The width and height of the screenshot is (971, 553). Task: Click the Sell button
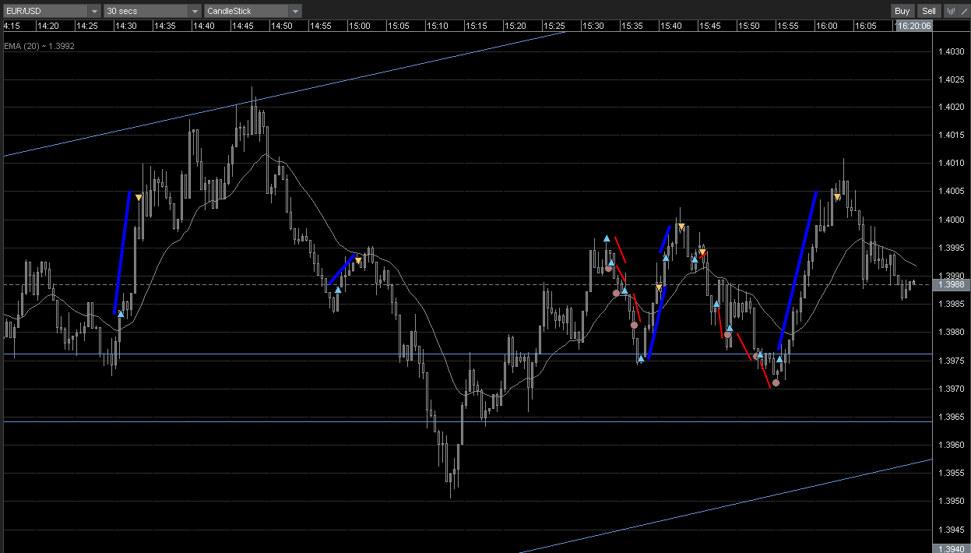point(929,11)
